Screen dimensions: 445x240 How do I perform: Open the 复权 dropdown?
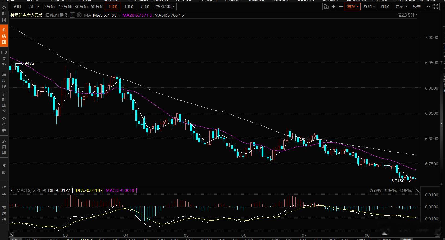coord(353,6)
